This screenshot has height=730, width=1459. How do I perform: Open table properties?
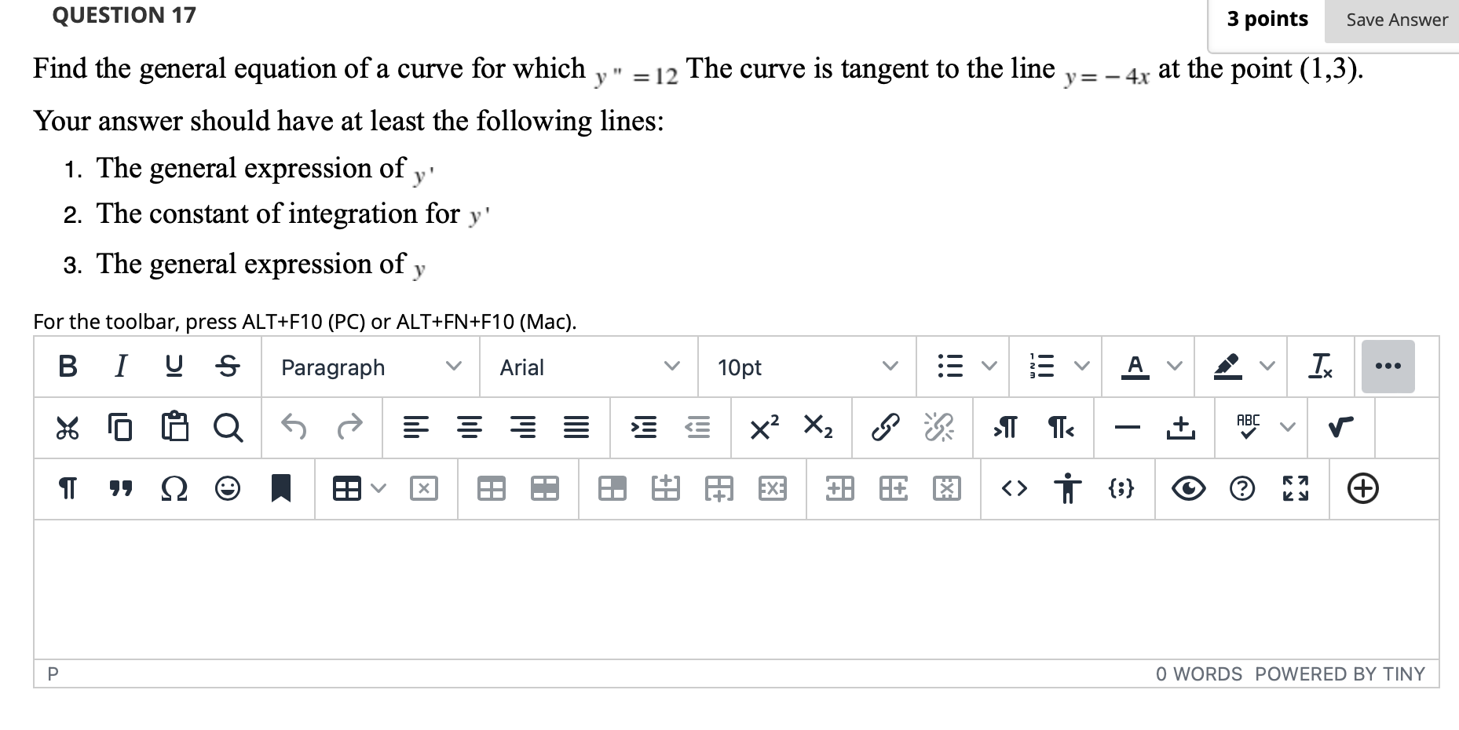click(492, 489)
